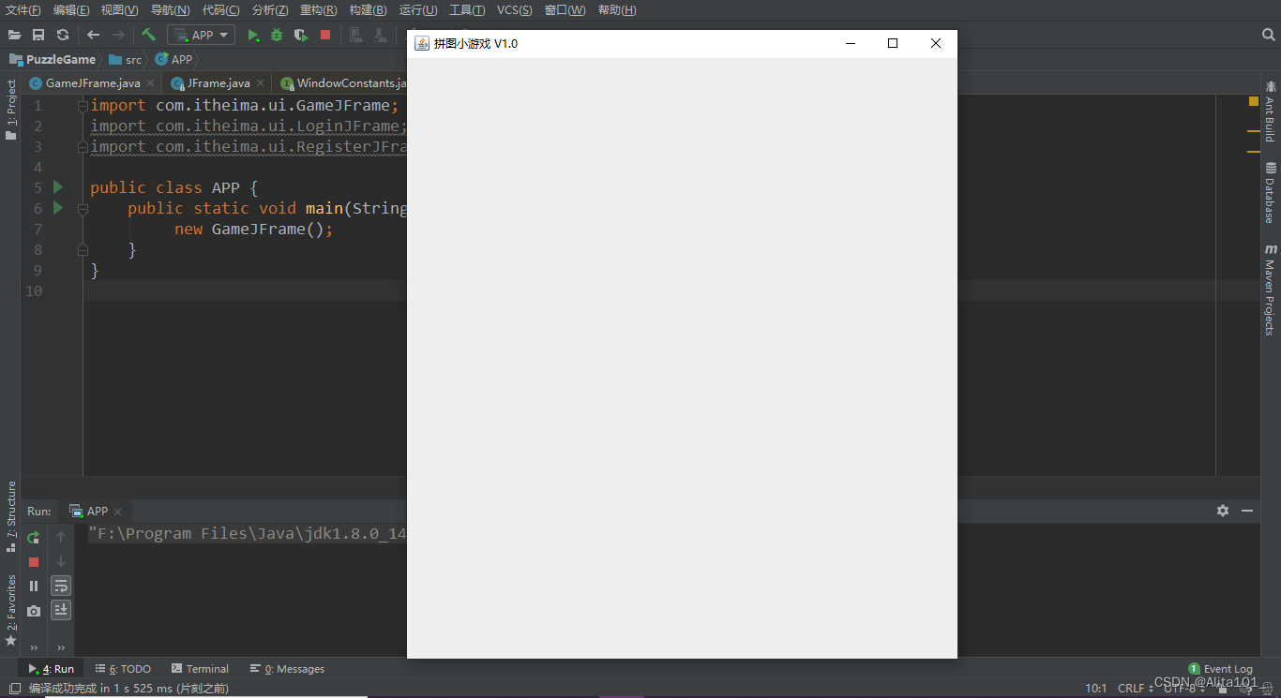Save all files using the floppy disk icon
Viewport: 1281px width, 698px height.
38,35
